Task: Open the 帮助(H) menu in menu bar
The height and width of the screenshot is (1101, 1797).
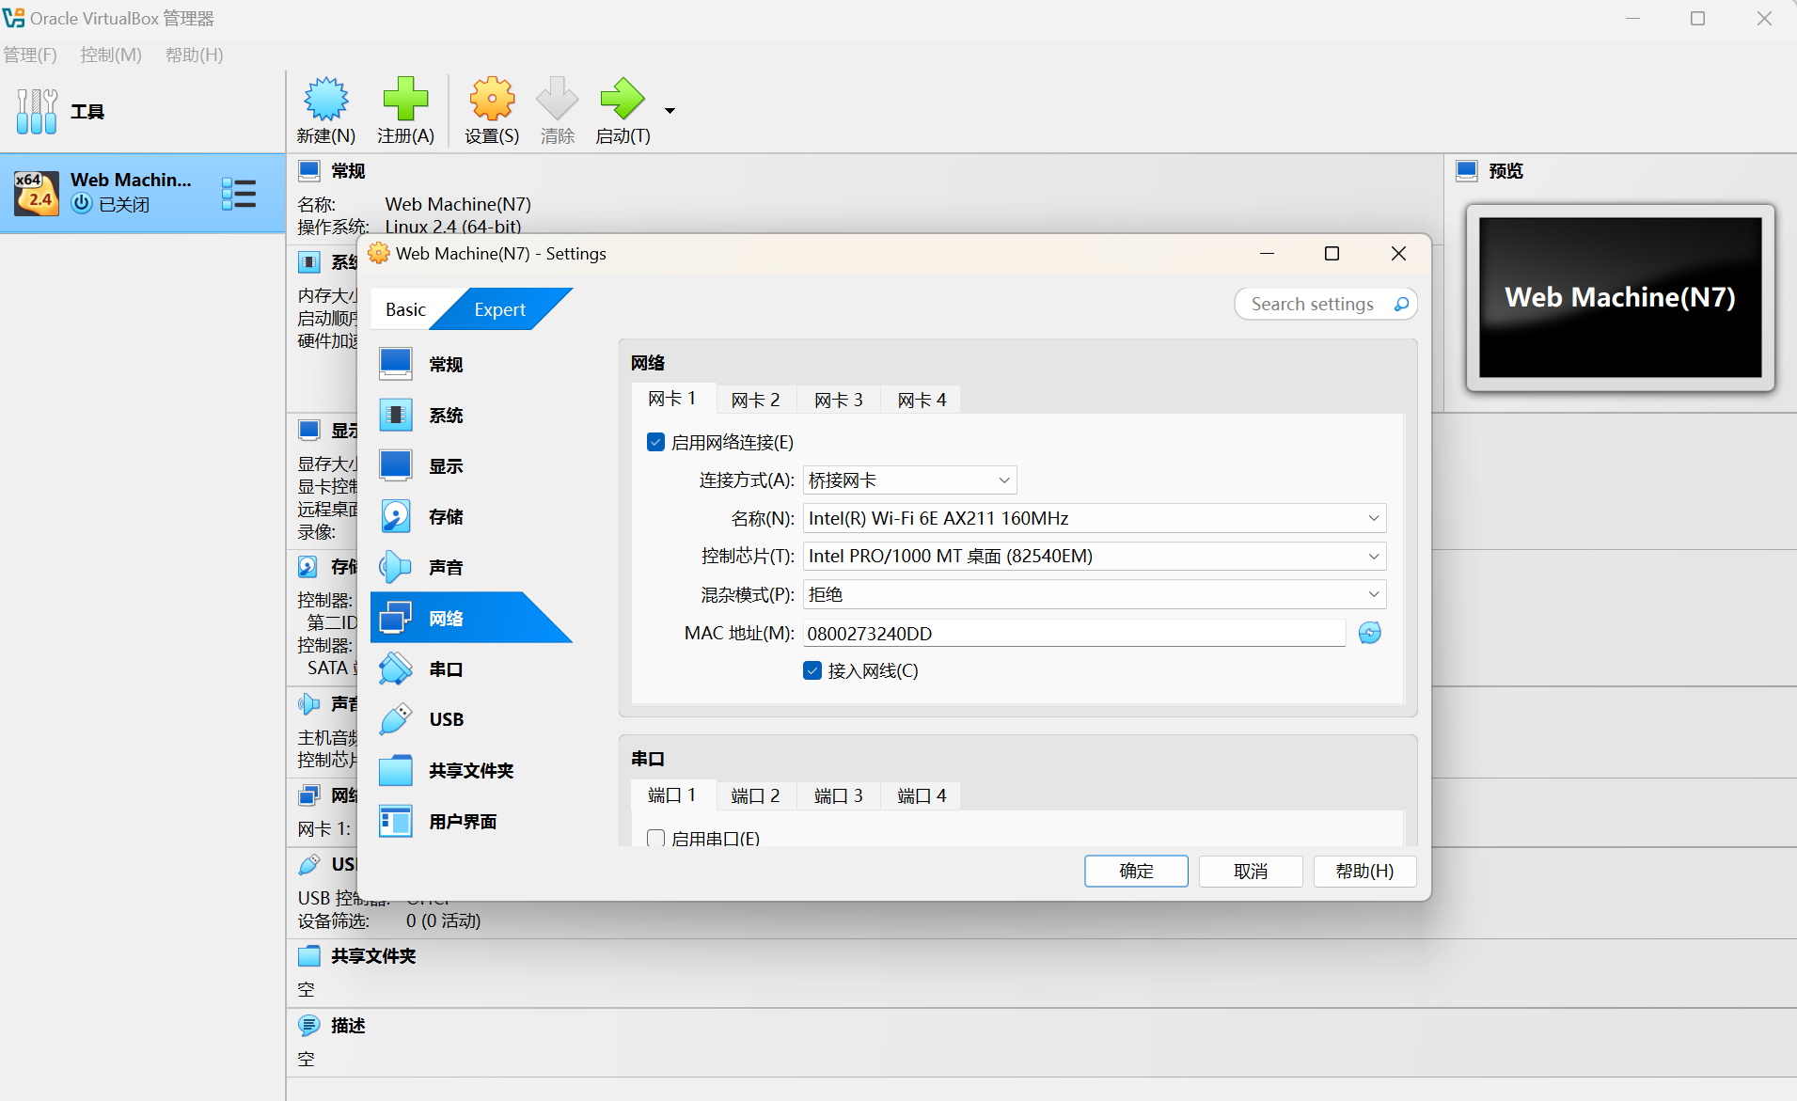Action: 195,55
